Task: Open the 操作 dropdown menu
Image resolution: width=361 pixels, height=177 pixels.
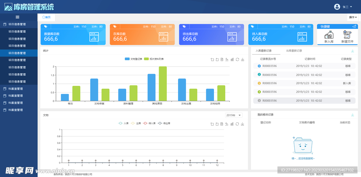Action: tap(353, 17)
